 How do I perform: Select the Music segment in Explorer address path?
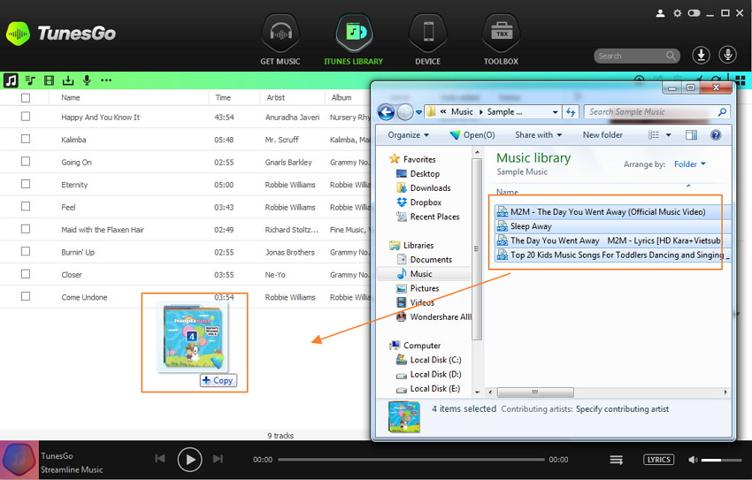point(462,111)
